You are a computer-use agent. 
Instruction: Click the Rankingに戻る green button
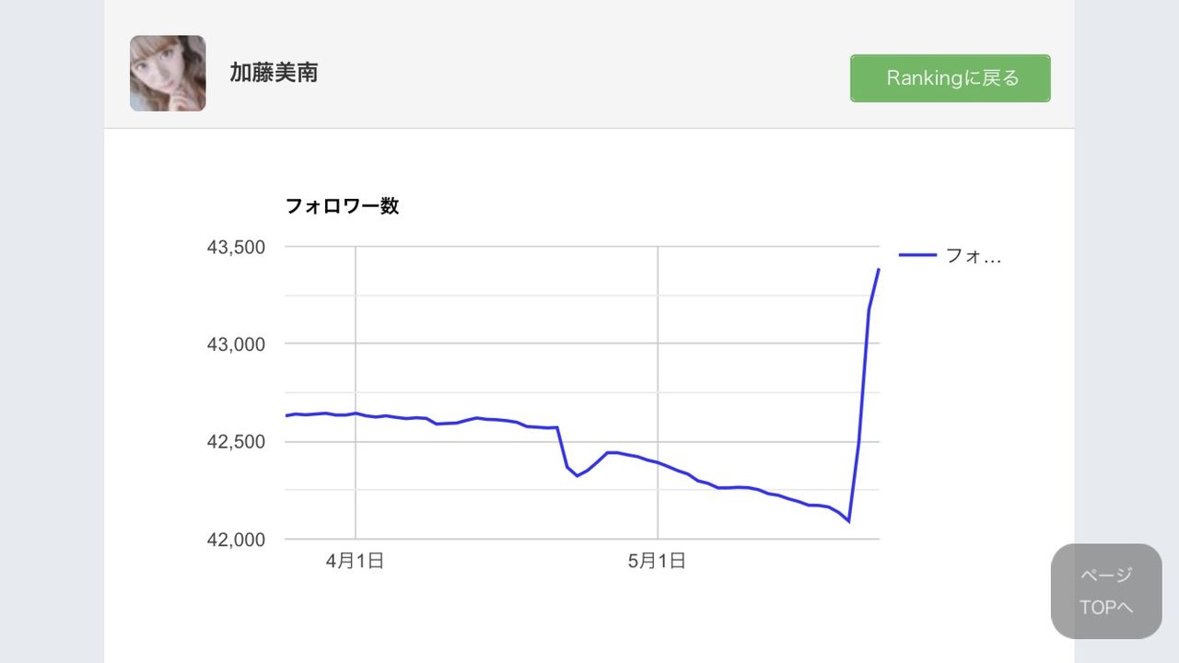950,78
